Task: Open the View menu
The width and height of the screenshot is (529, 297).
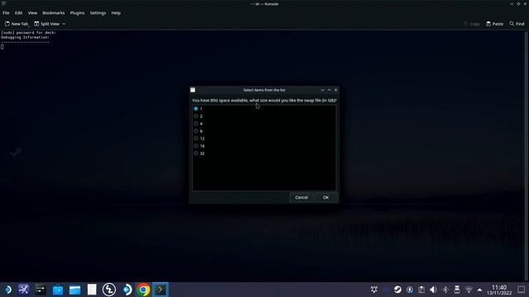Action: 32,13
